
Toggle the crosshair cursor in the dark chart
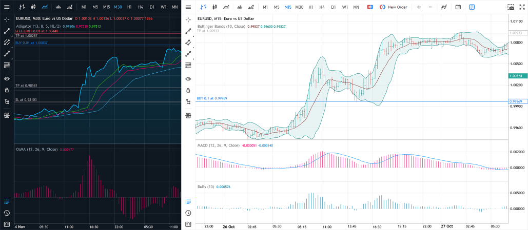click(7, 19)
